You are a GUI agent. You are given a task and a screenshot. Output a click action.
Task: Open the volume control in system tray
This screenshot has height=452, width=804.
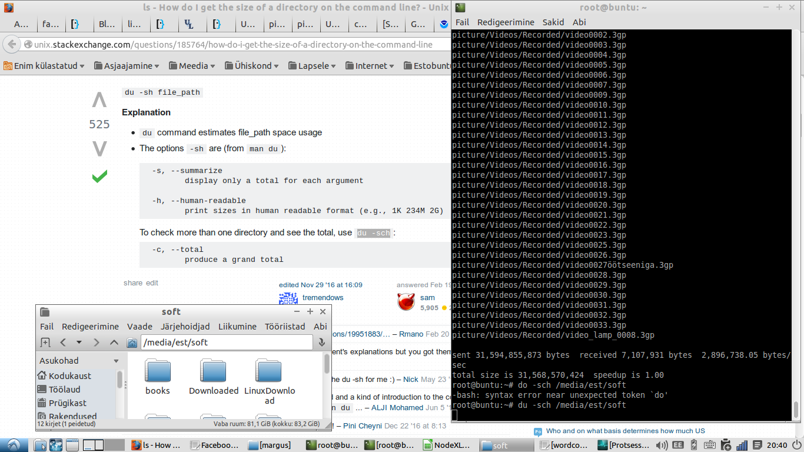pyautogui.click(x=662, y=445)
